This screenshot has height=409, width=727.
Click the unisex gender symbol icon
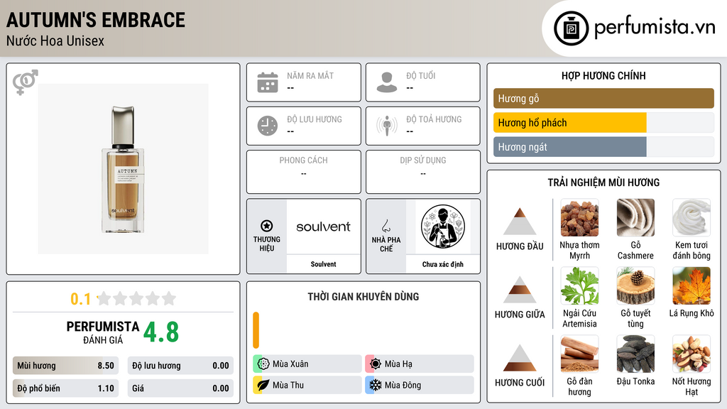click(25, 82)
